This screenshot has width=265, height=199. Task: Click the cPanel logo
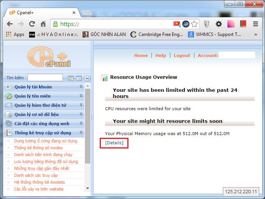(x=49, y=57)
